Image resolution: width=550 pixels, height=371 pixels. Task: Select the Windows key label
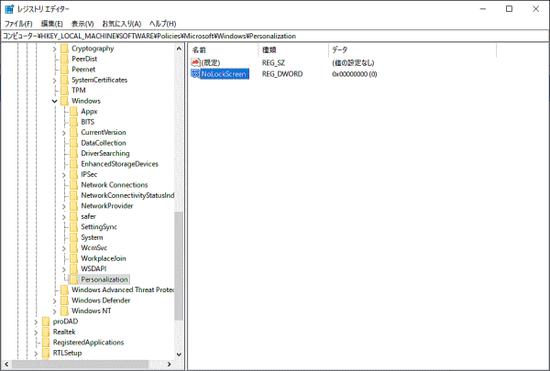click(86, 101)
